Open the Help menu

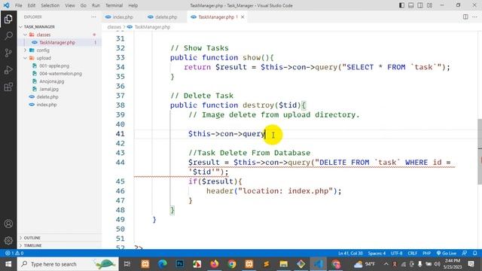tap(133, 5)
